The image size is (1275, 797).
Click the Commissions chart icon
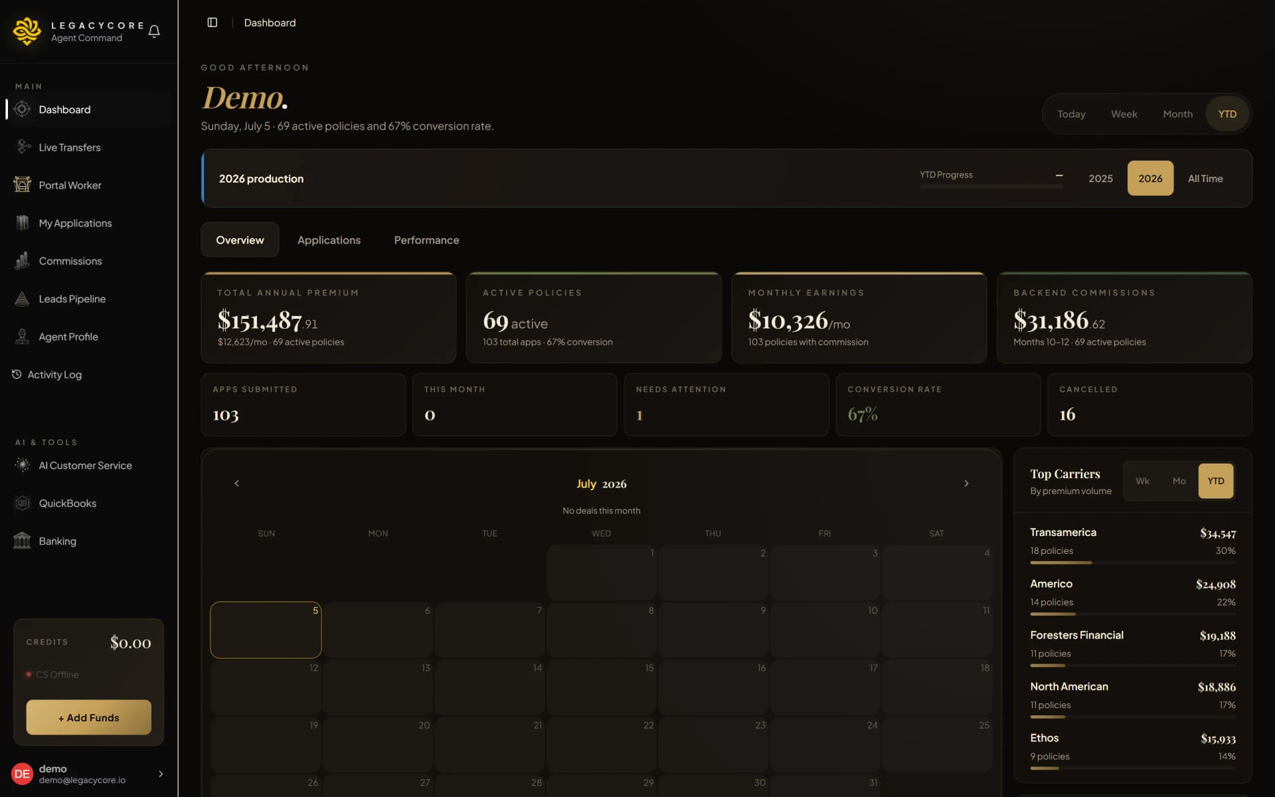[22, 260]
